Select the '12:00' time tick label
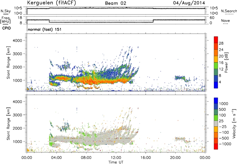This screenshot has height=164, width=237. (116, 158)
